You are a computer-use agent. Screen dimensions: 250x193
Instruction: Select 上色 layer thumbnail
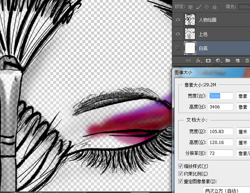(190, 34)
